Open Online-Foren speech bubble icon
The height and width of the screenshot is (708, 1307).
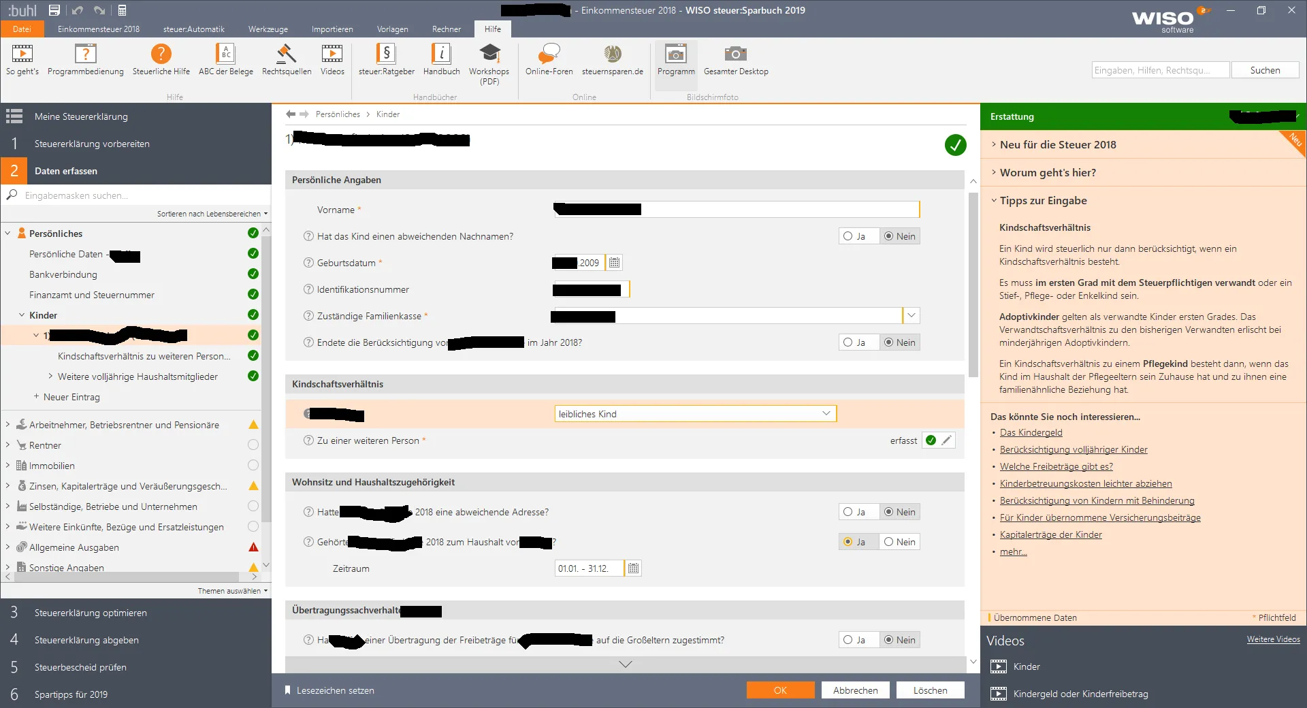point(549,54)
